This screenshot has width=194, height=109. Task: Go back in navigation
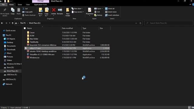(2, 23)
